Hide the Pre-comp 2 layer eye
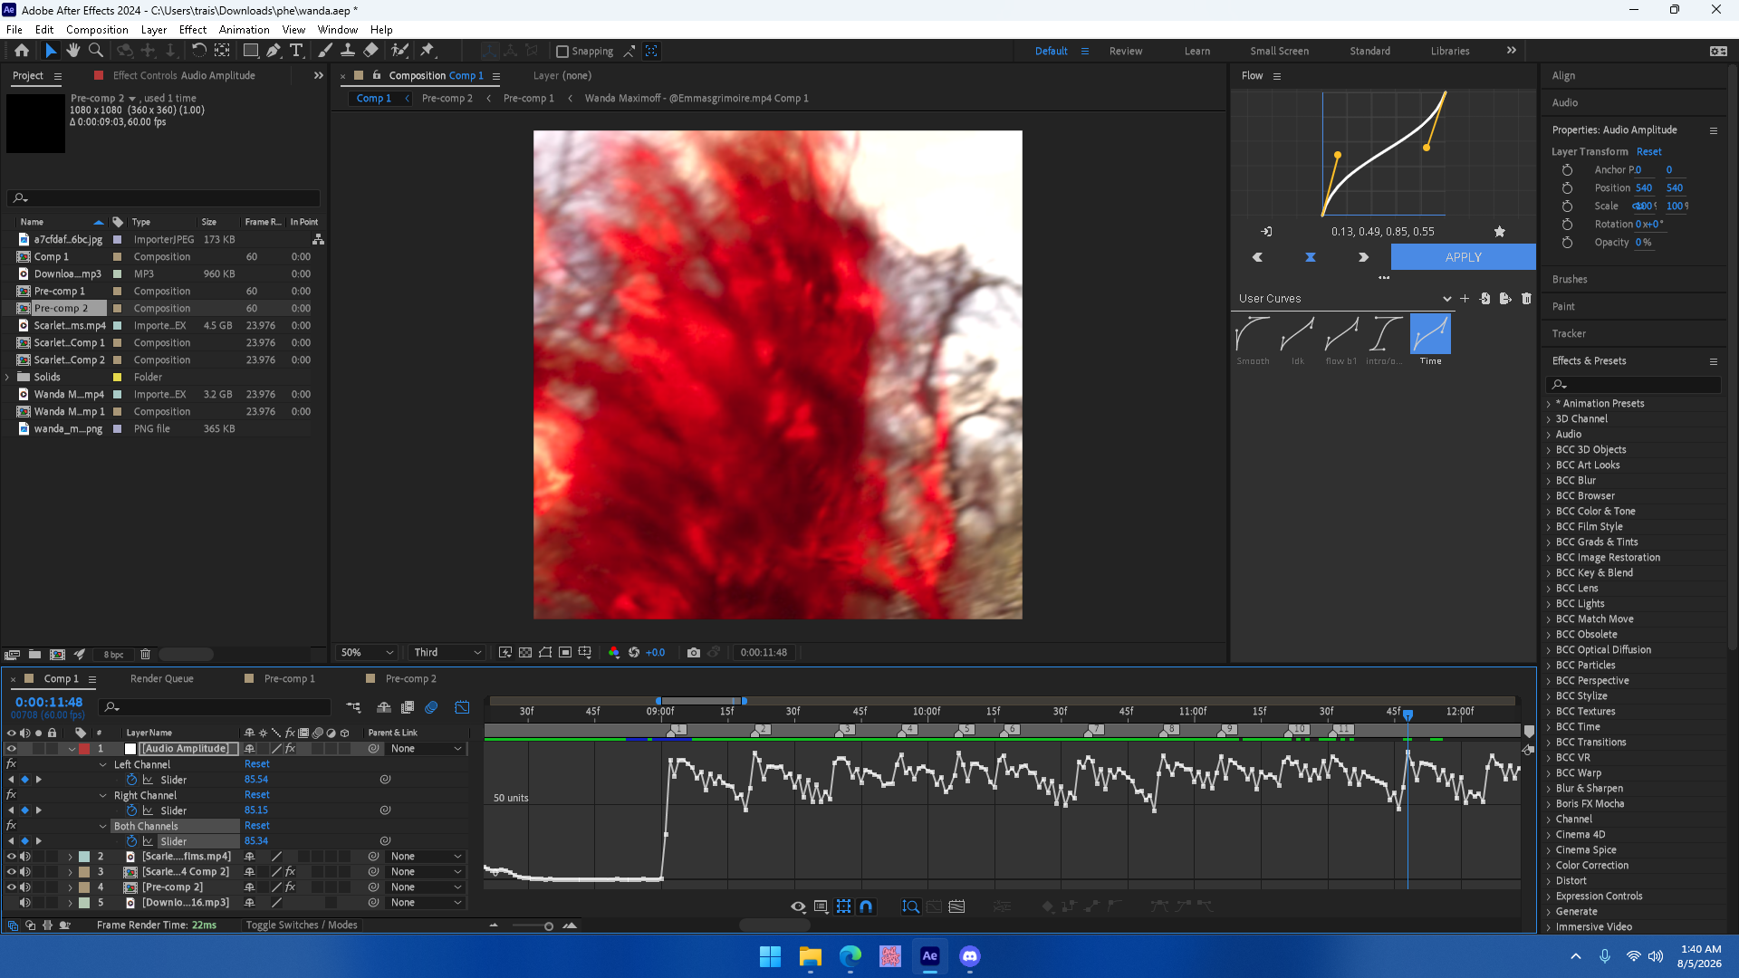The width and height of the screenshot is (1739, 978). 12,887
